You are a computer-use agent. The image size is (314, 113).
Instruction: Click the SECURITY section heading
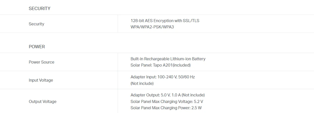pyautogui.click(x=40, y=9)
